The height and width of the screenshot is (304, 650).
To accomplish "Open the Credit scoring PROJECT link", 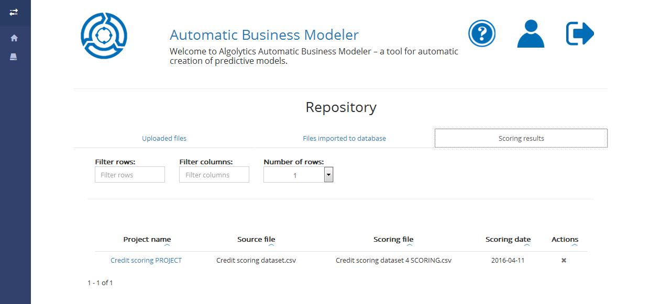I will 146,261.
